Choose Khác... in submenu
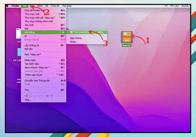The width and height of the screenshot is (196, 137). 87,42
